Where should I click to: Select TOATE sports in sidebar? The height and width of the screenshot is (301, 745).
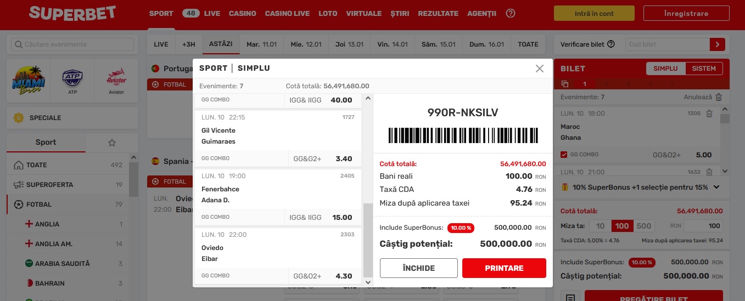[68, 165]
